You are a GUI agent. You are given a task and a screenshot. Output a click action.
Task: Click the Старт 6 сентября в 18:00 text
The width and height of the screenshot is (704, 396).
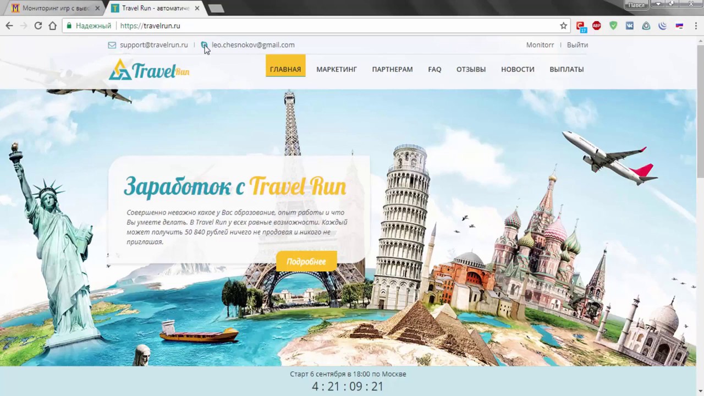[x=348, y=374]
